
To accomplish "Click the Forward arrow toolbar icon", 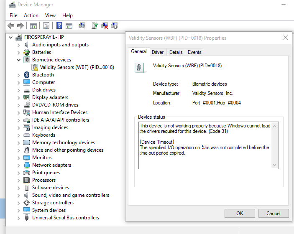I will click(x=20, y=25).
